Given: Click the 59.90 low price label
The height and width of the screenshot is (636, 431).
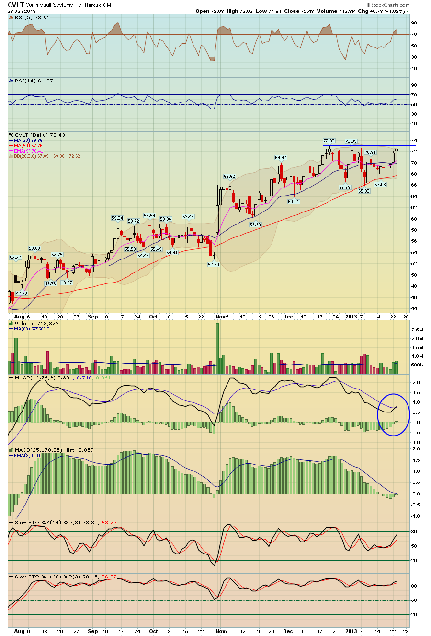Looking at the screenshot, I should click(255, 224).
